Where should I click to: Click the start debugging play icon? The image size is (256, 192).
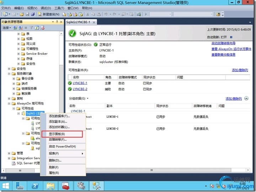(x=146, y=14)
